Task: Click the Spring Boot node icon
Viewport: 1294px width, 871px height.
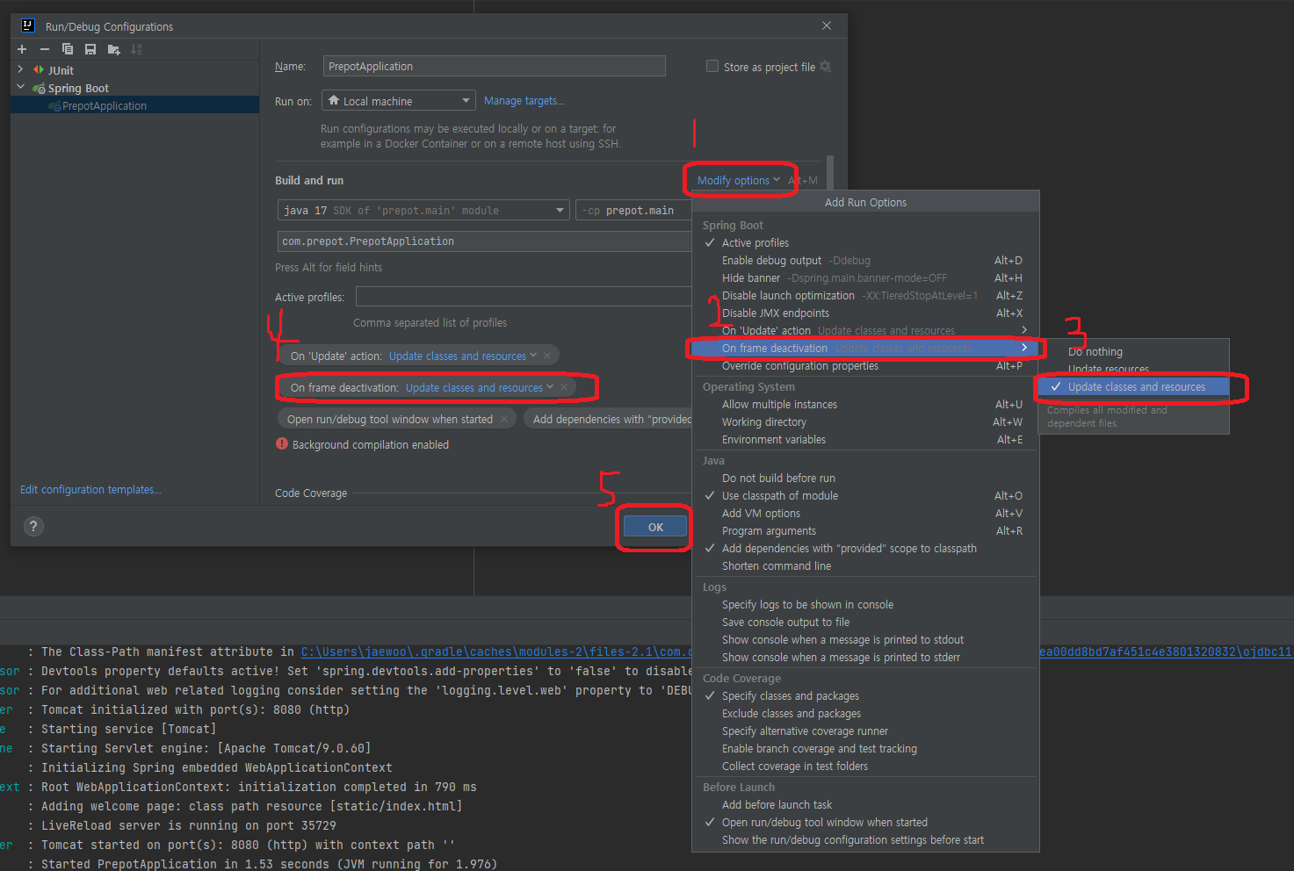Action: tap(39, 88)
